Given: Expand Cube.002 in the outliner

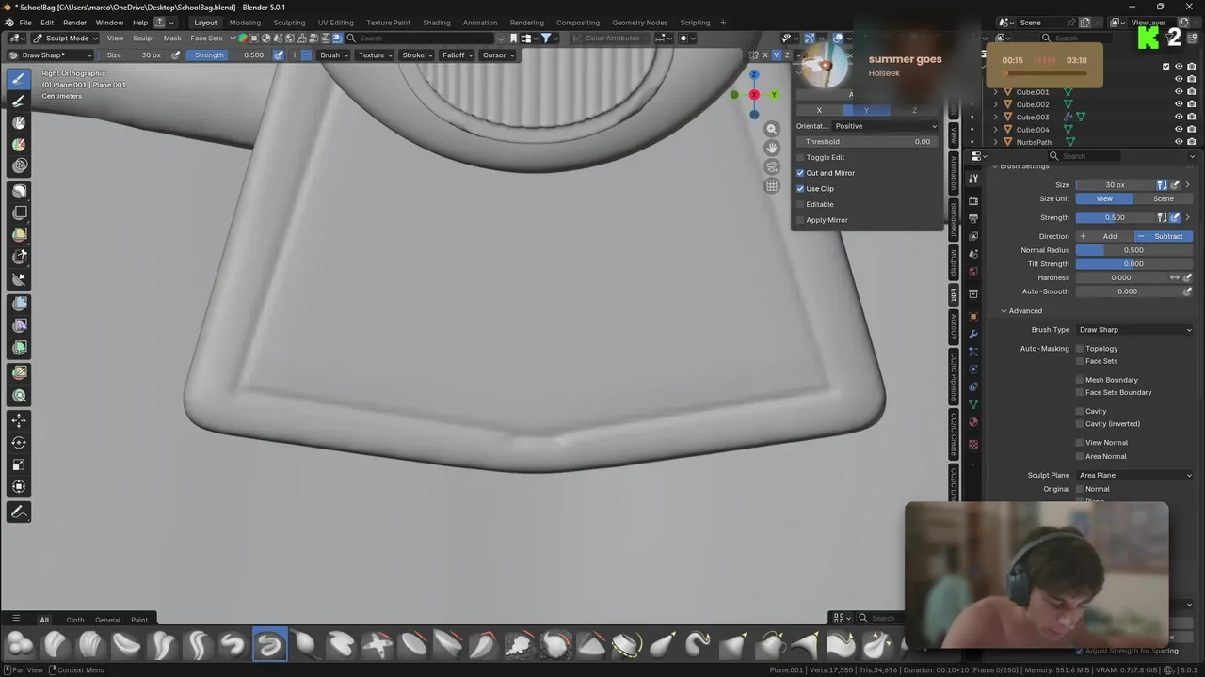Looking at the screenshot, I should pyautogui.click(x=996, y=104).
